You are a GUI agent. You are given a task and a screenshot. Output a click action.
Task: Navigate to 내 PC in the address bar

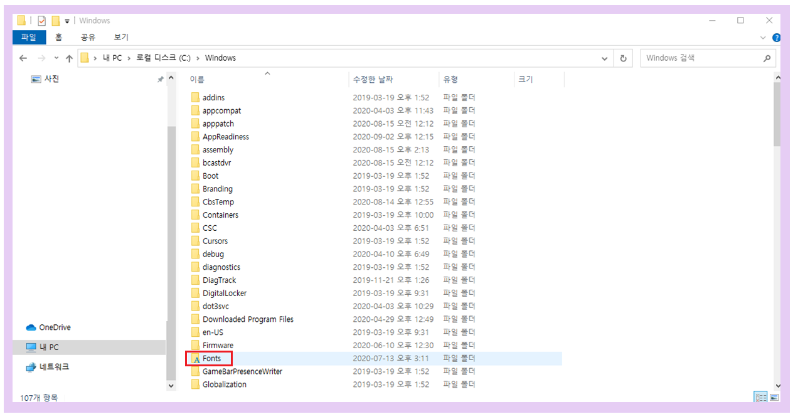tap(112, 58)
